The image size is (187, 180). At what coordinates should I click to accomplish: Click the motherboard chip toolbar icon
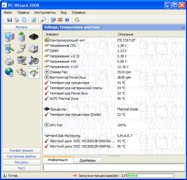click(60, 20)
